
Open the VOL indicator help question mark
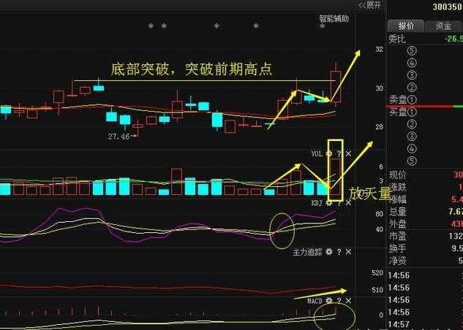pyautogui.click(x=339, y=153)
